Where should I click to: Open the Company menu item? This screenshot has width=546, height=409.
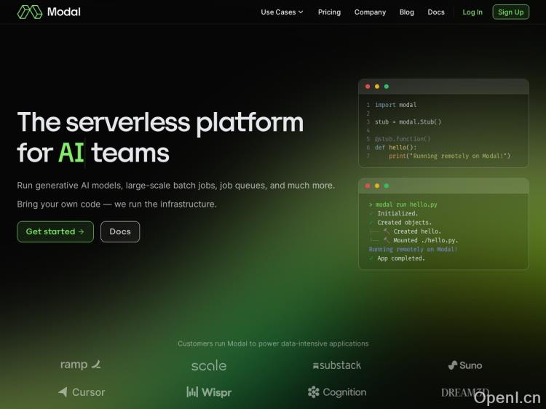pos(370,12)
